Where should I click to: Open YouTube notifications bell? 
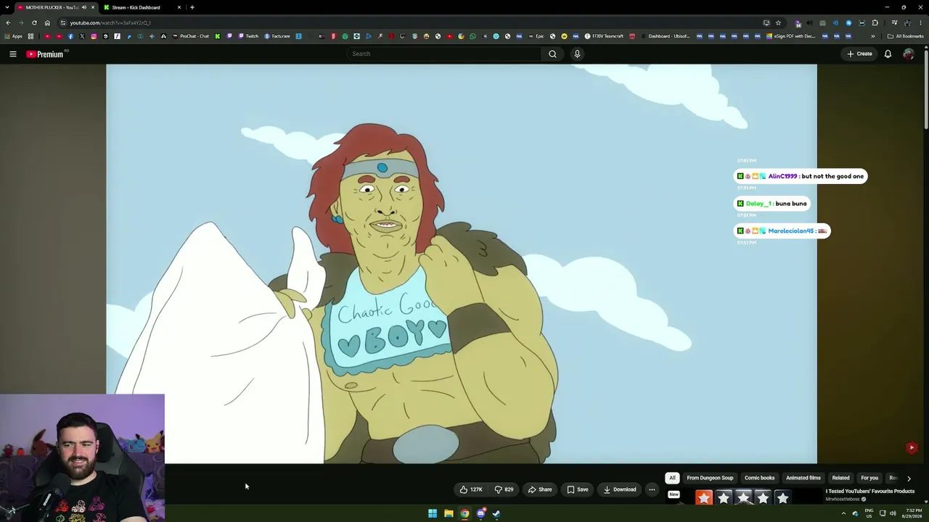(x=888, y=54)
